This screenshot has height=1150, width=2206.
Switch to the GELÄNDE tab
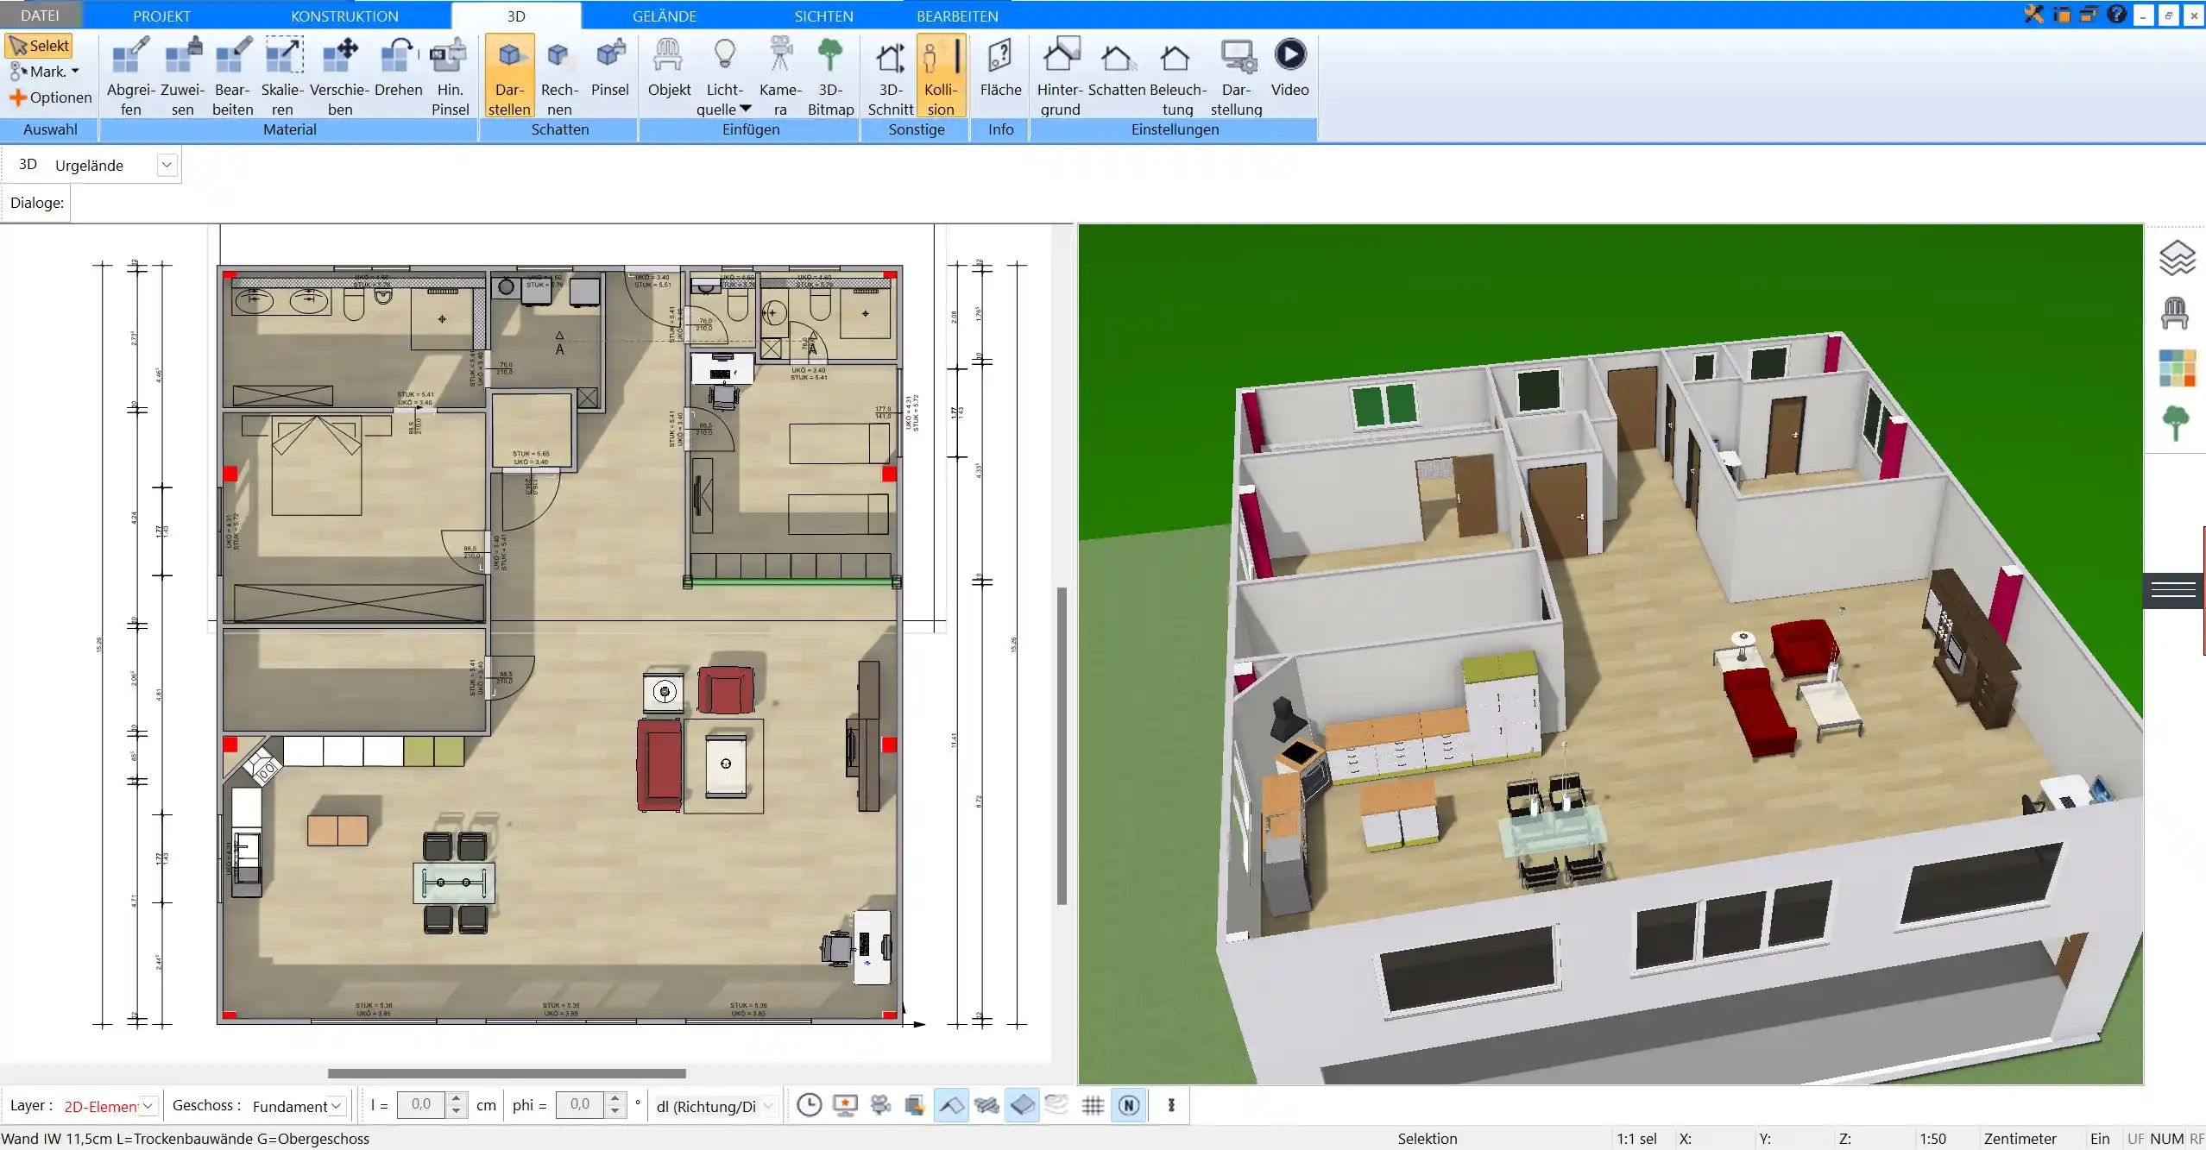click(x=664, y=16)
